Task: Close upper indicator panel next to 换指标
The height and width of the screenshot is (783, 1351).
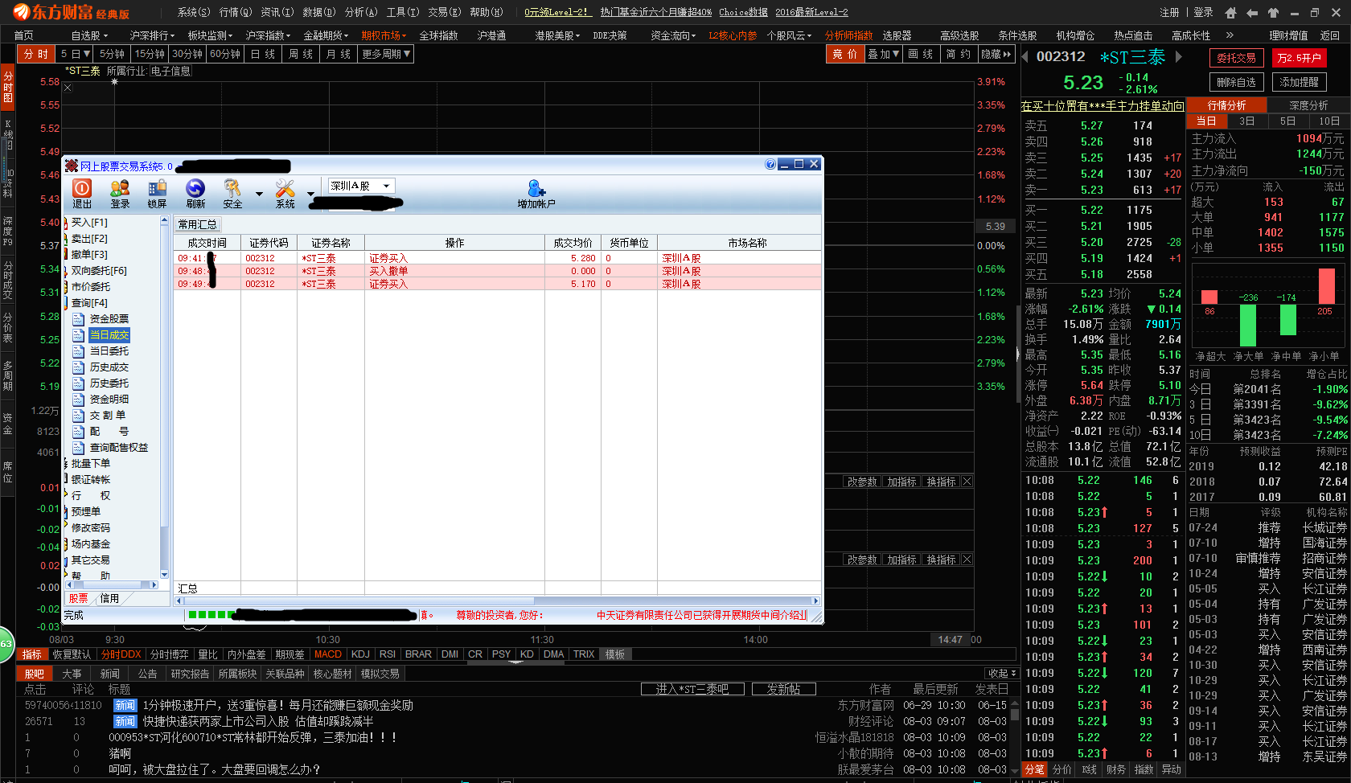Action: pyautogui.click(x=967, y=482)
